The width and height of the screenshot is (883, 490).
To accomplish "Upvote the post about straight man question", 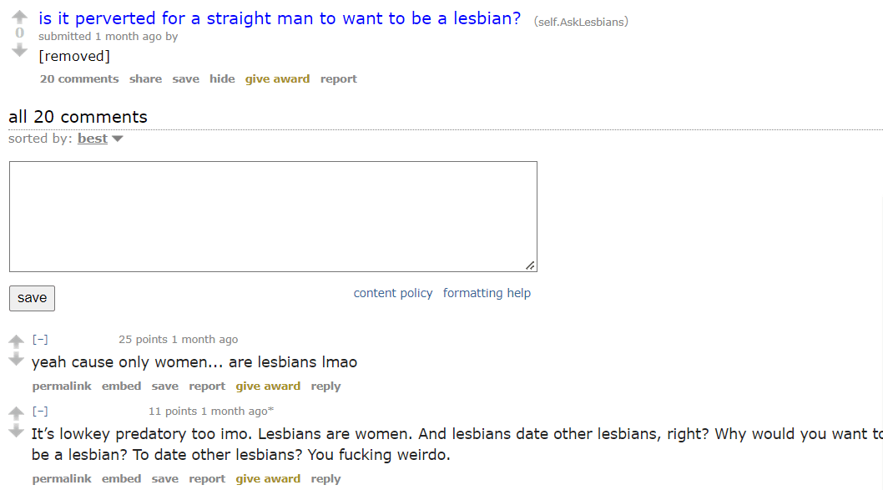I will (x=20, y=17).
